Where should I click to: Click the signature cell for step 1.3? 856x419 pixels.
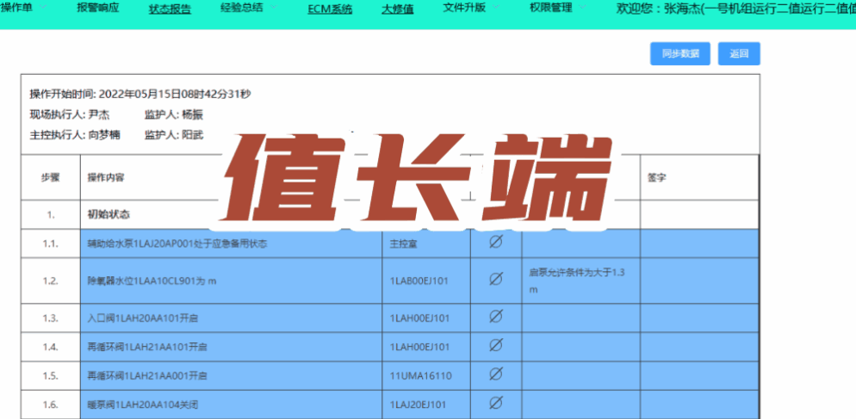[699, 317]
